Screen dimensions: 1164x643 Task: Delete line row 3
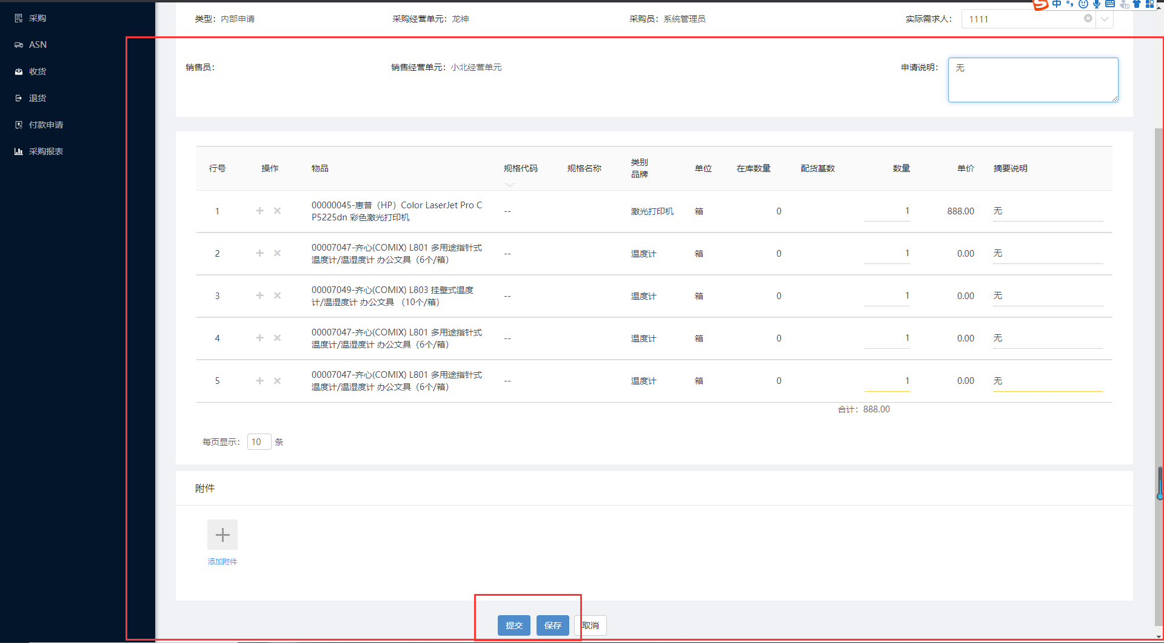pyautogui.click(x=277, y=295)
